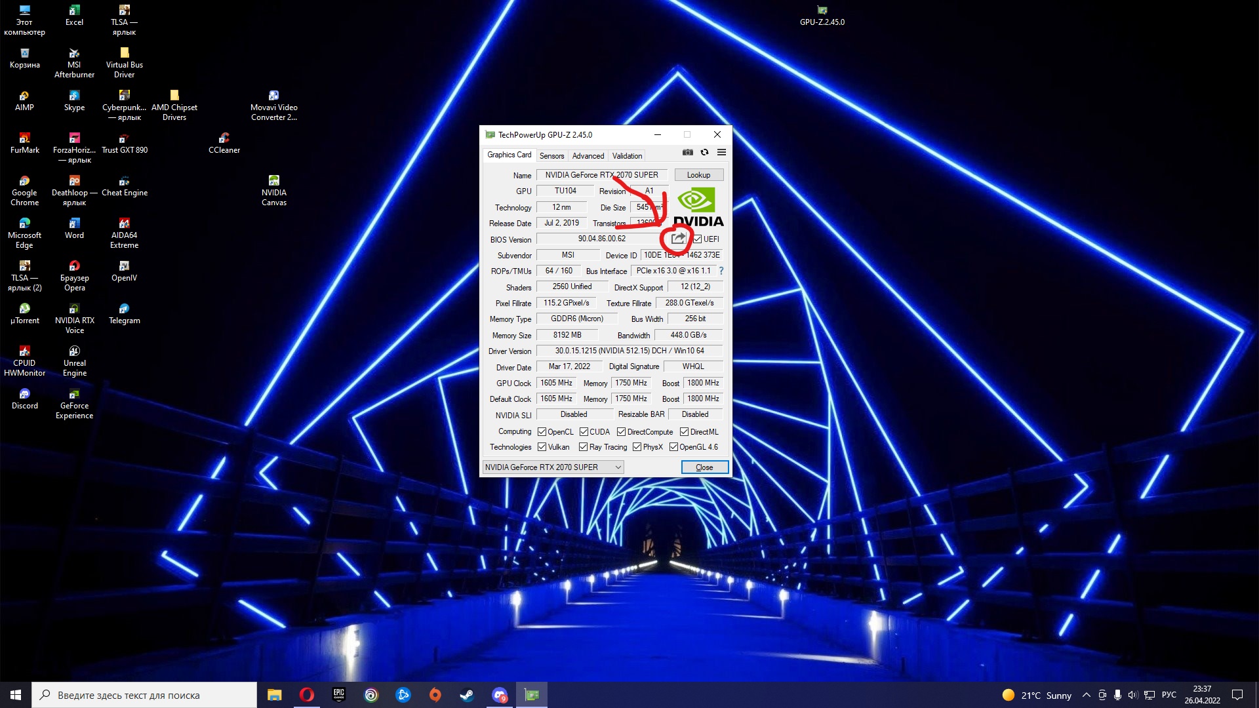Toggle the CUDA checkbox

(x=584, y=432)
